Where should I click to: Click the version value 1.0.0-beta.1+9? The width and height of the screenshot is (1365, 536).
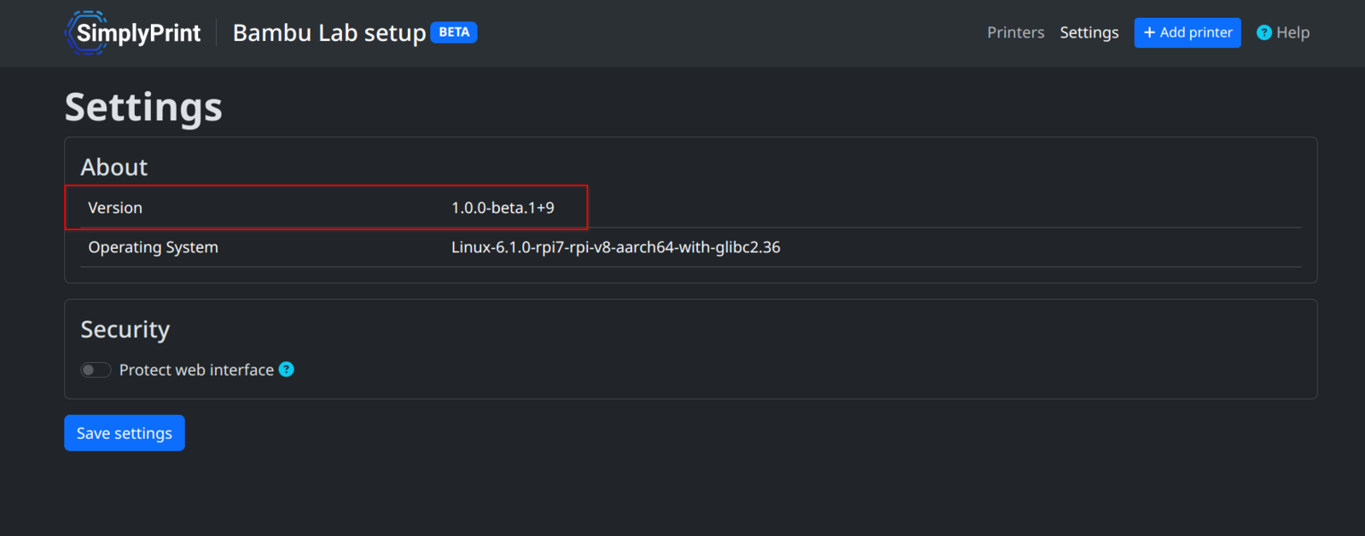[502, 208]
